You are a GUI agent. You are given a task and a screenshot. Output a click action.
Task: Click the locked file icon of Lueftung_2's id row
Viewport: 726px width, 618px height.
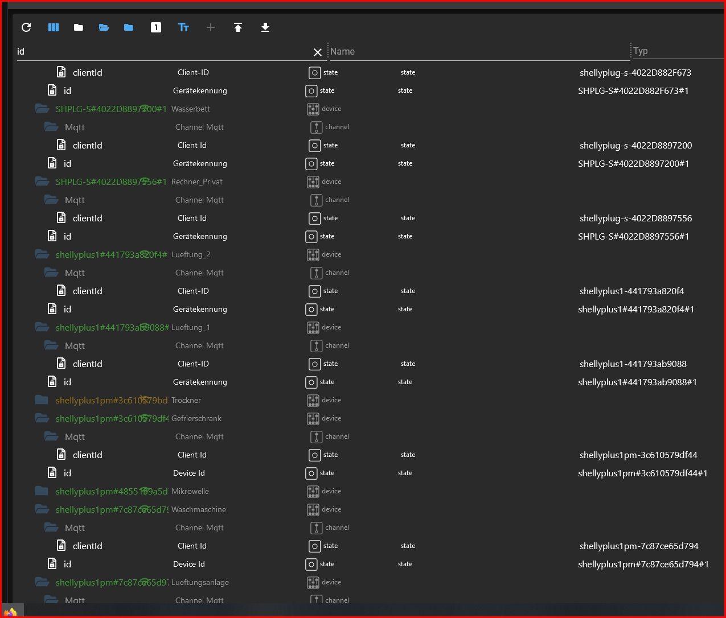(52, 308)
